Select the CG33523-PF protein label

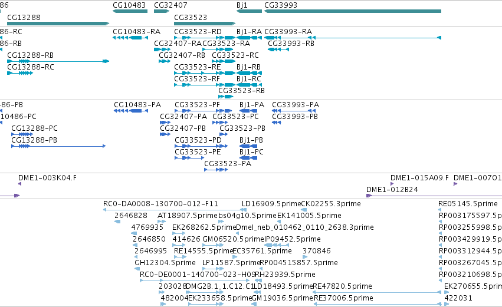[x=197, y=105]
